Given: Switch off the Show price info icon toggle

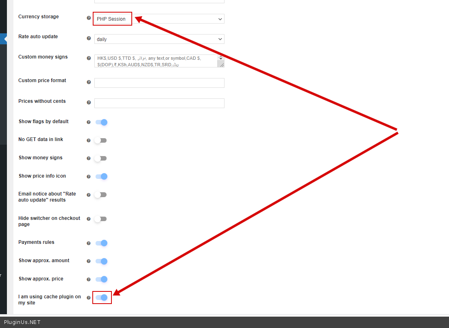Looking at the screenshot, I should coord(101,176).
